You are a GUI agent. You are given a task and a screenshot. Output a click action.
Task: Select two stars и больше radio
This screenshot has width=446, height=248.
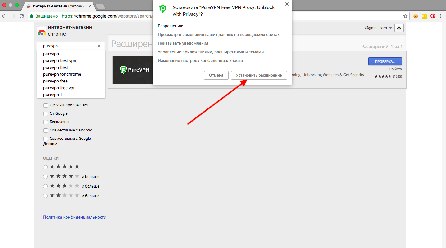point(45,196)
